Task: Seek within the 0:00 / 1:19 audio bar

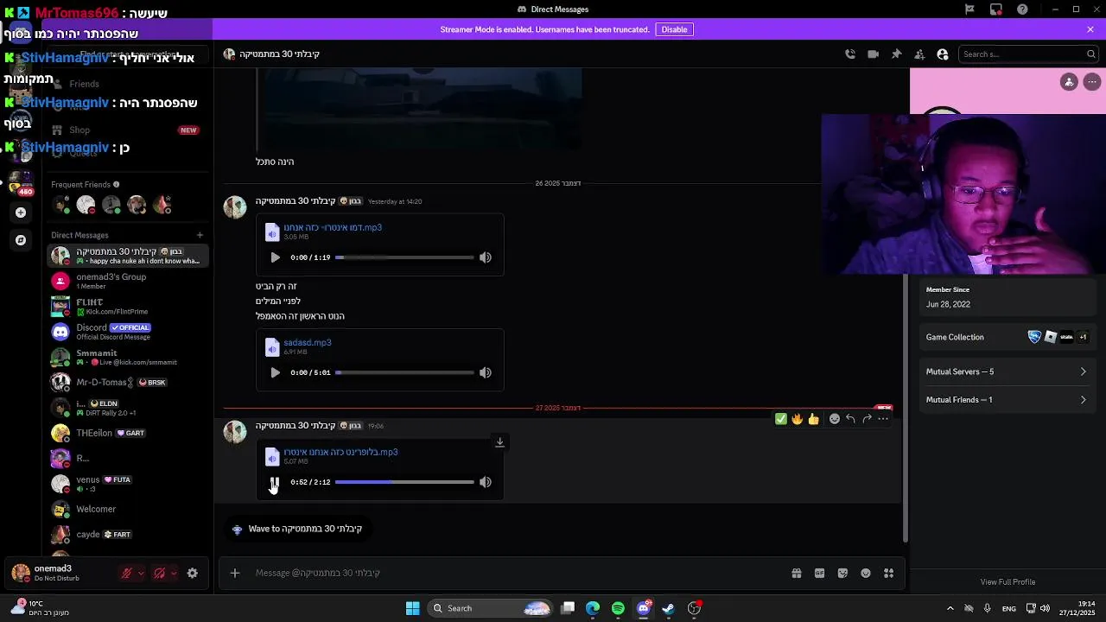Action: [x=404, y=257]
